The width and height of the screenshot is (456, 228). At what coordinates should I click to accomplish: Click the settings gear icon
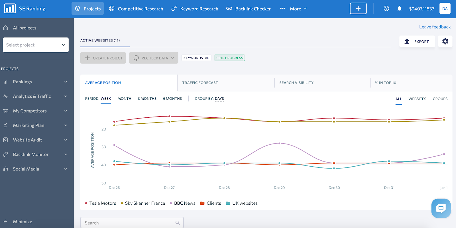(x=445, y=42)
